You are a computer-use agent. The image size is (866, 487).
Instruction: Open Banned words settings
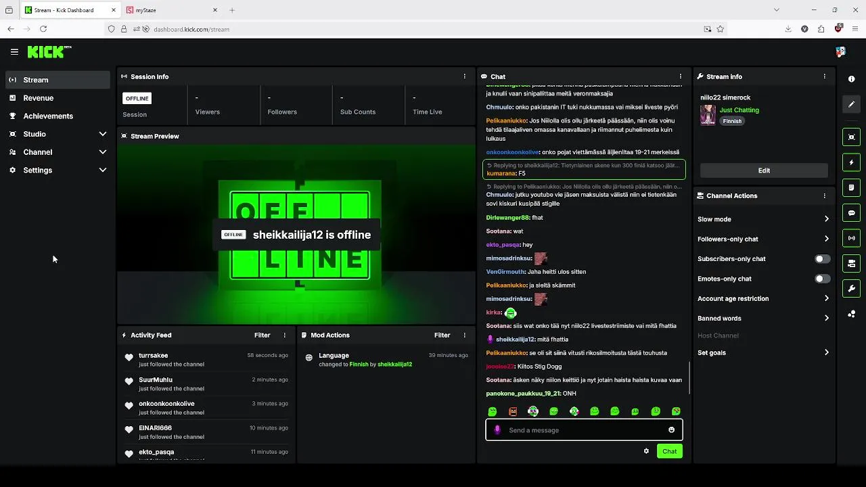764,319
